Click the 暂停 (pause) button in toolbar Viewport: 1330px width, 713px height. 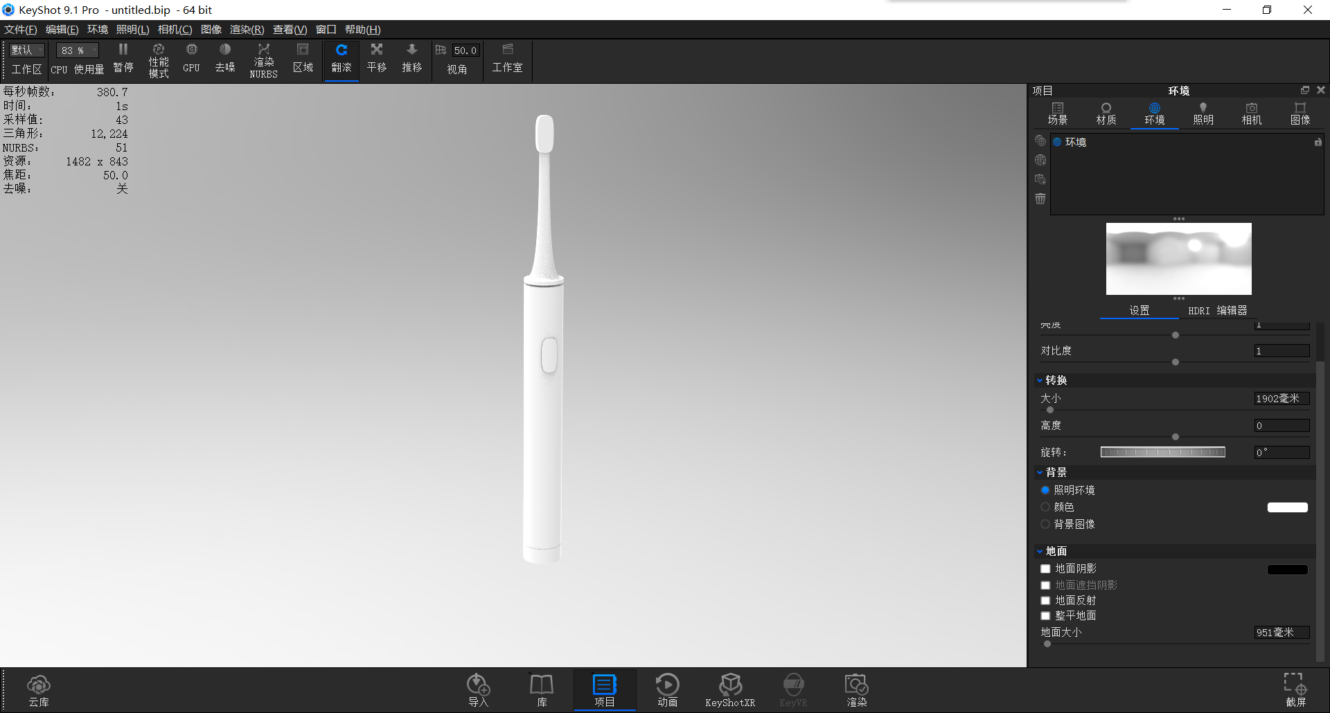click(x=123, y=59)
